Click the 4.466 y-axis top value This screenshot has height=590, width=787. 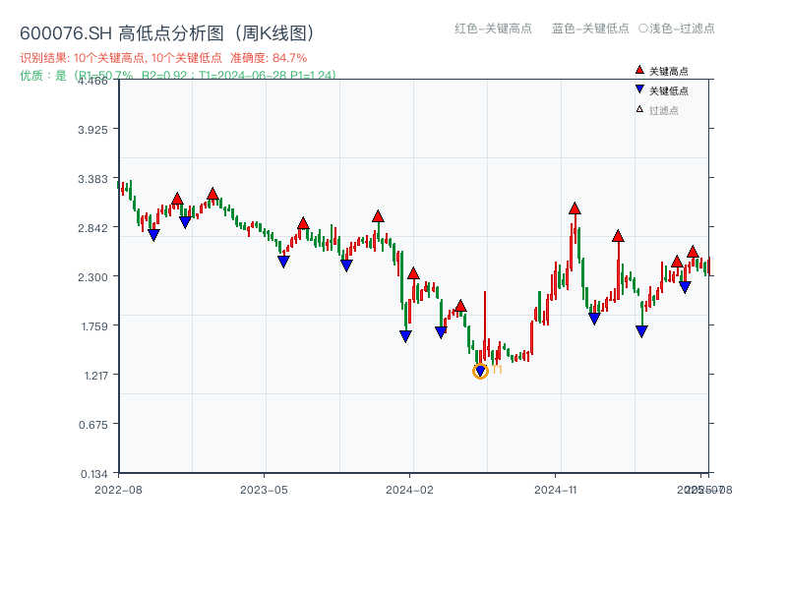(x=96, y=81)
